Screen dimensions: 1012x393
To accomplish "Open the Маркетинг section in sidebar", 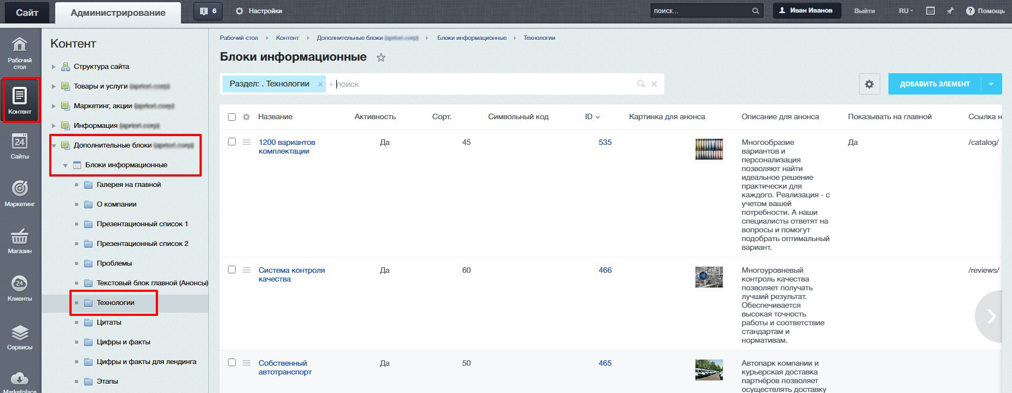I will tap(20, 192).
